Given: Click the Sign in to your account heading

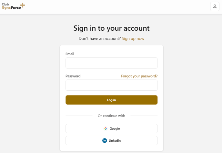Looking at the screenshot, I should pyautogui.click(x=111, y=28).
